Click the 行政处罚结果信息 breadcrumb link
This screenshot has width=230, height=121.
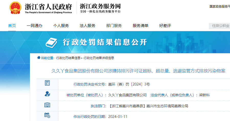click(x=68, y=58)
